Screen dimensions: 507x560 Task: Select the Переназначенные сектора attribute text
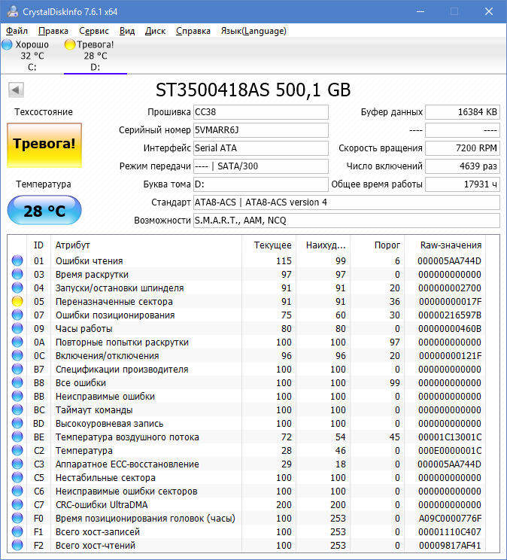point(114,302)
